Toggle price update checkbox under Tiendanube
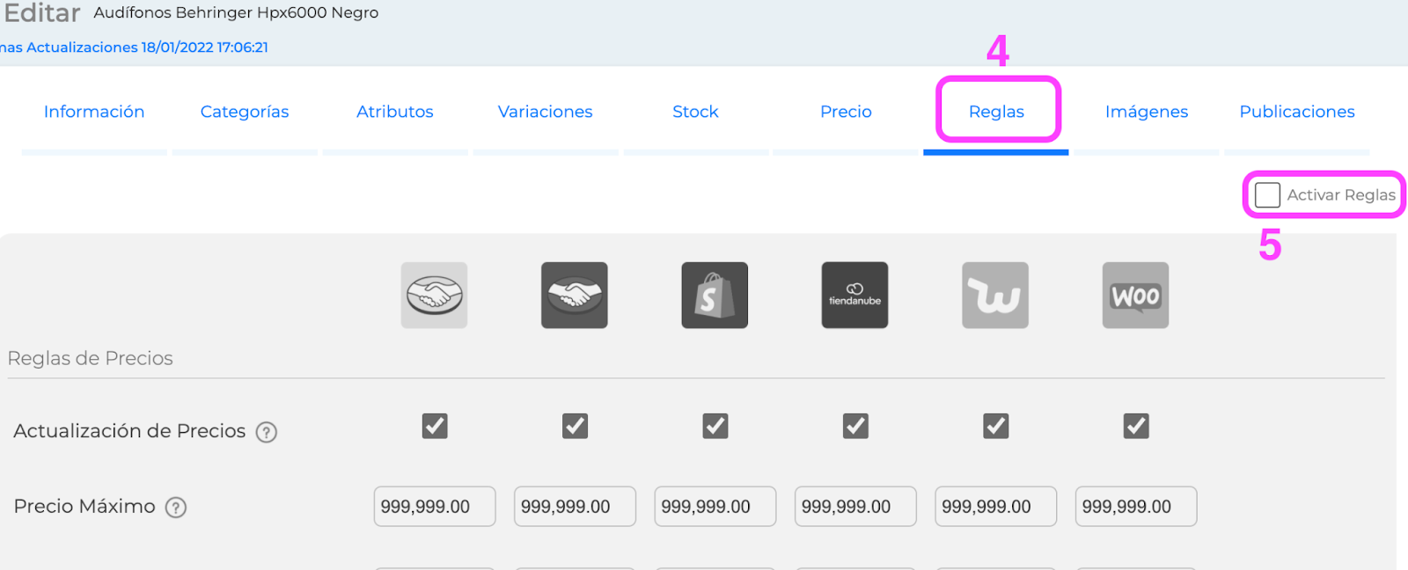Screen dimensions: 1408x570 [x=855, y=427]
